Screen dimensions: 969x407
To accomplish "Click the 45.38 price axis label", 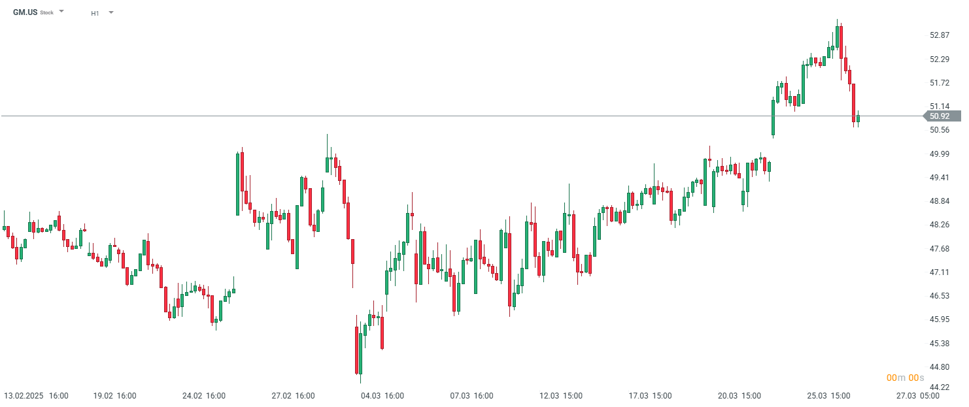I will click(x=940, y=344).
